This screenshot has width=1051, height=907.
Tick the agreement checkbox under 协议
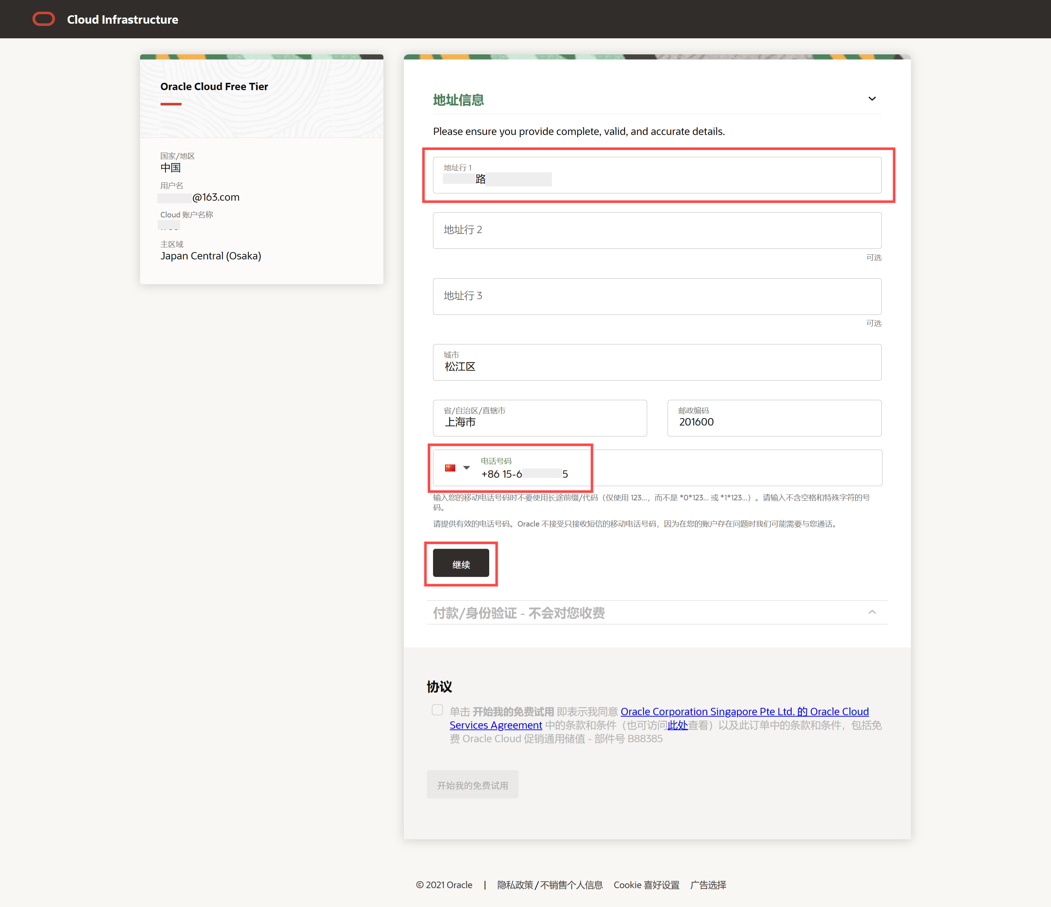click(x=437, y=710)
